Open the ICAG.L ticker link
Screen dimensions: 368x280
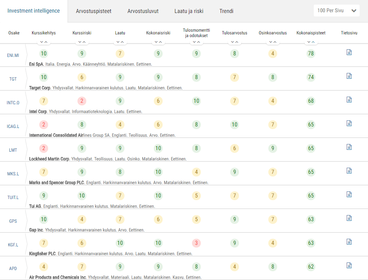pos(13,126)
